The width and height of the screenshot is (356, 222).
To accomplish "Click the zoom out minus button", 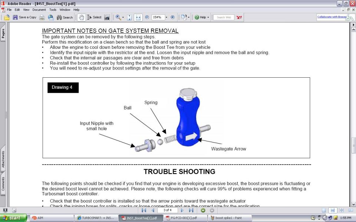I will pos(147,17).
